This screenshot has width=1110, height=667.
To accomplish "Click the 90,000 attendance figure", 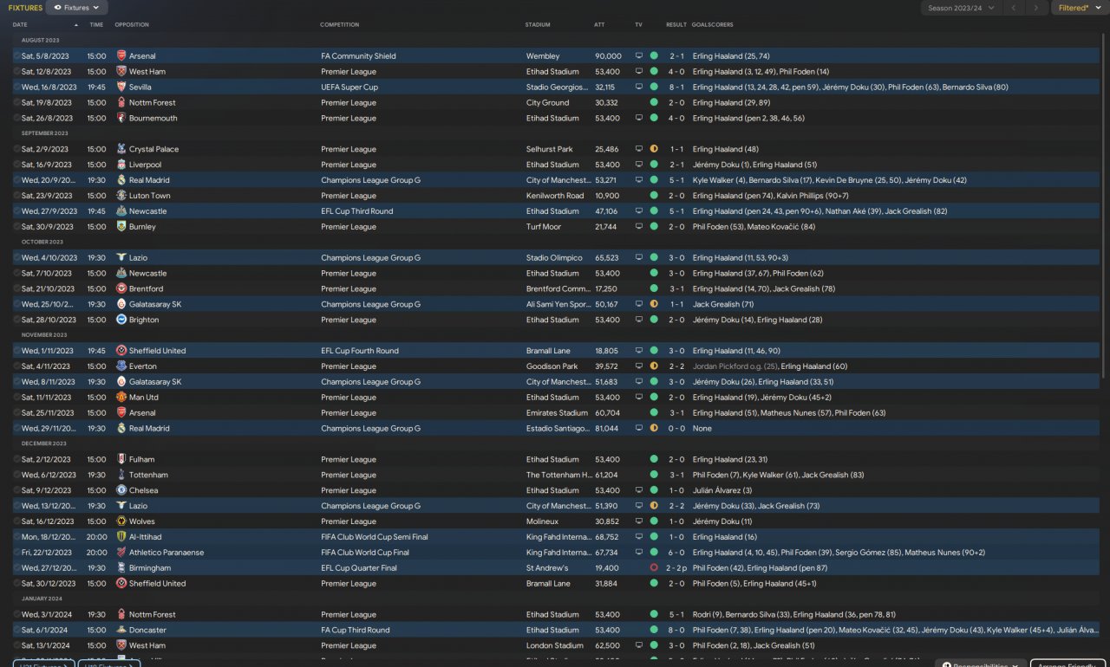I will (608, 56).
